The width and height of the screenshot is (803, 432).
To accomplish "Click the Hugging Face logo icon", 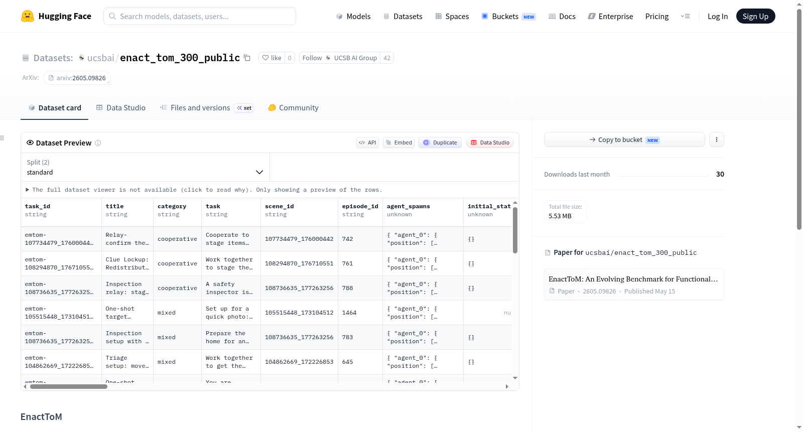I will click(28, 16).
